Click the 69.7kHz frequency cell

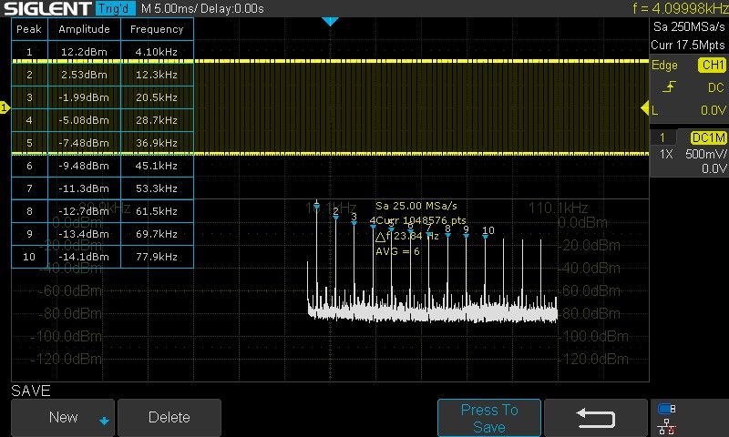pyautogui.click(x=157, y=234)
